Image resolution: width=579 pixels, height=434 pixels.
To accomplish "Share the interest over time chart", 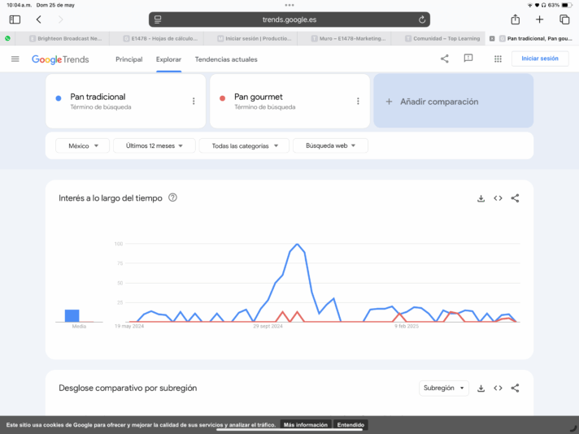I will tap(515, 197).
